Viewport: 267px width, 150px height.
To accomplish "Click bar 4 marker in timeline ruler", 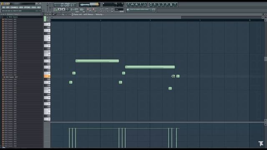I will click(200, 20).
